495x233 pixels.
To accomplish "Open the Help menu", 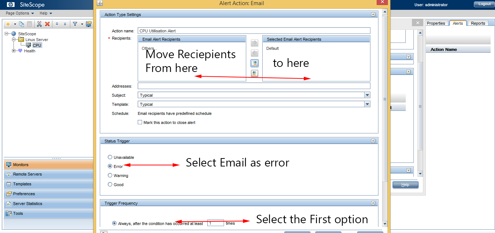I will pos(46,13).
